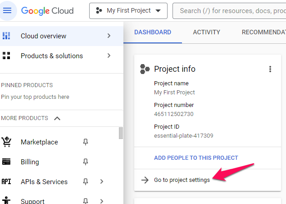Click the Project info card title
Viewport: 286px width, 204px height.
click(x=175, y=69)
